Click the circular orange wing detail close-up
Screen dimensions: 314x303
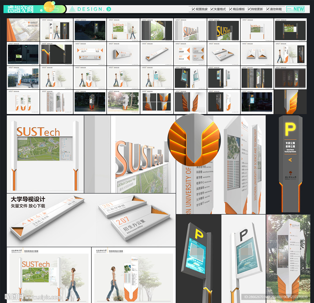click(x=194, y=140)
